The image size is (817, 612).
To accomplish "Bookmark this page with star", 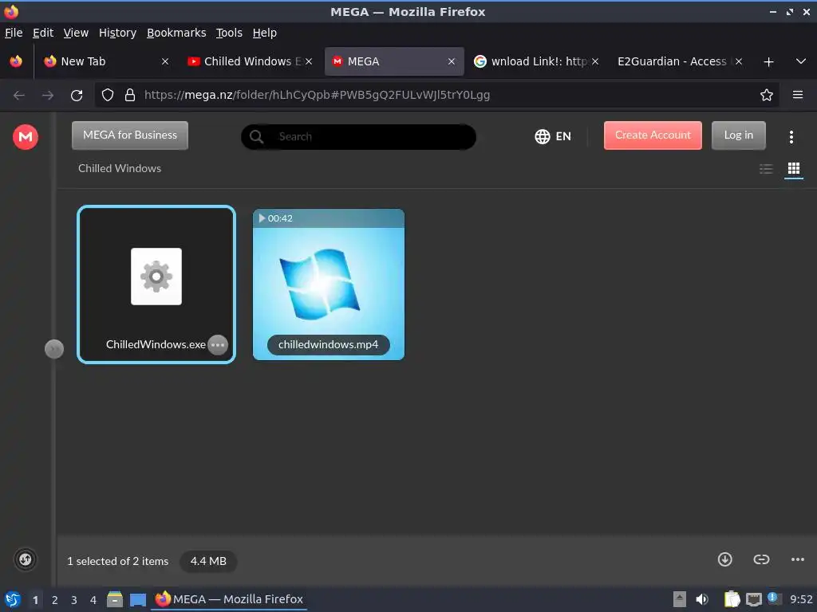I will pos(766,96).
